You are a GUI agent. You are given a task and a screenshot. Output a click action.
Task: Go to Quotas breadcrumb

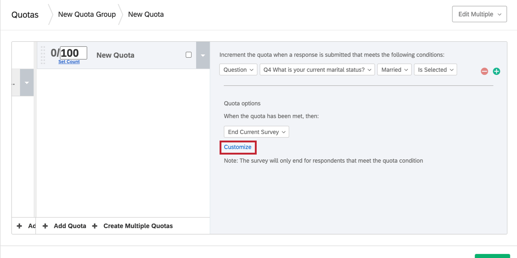(x=25, y=15)
